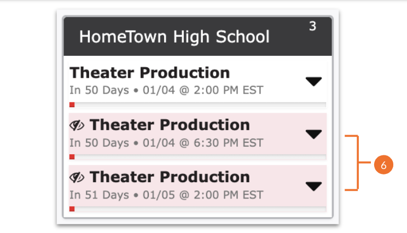The width and height of the screenshot is (407, 233).
Task: Expand the 01/04 2:00 PM Theater Production arrow
Action: coord(313,81)
